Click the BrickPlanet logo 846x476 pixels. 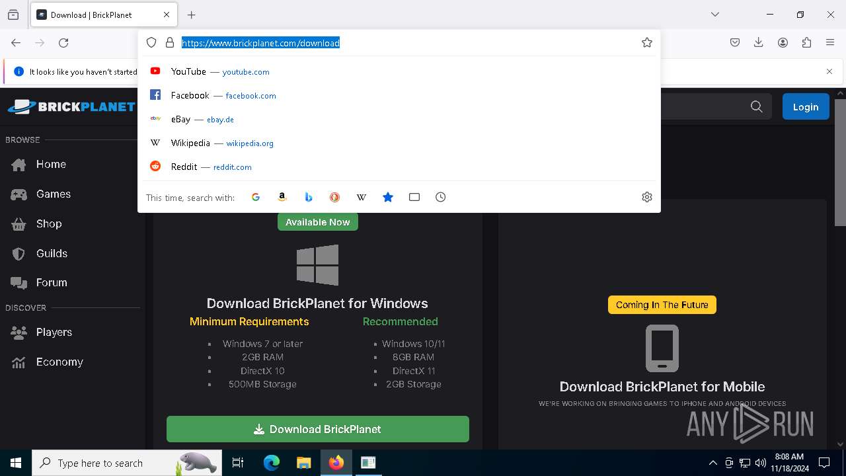point(71,106)
